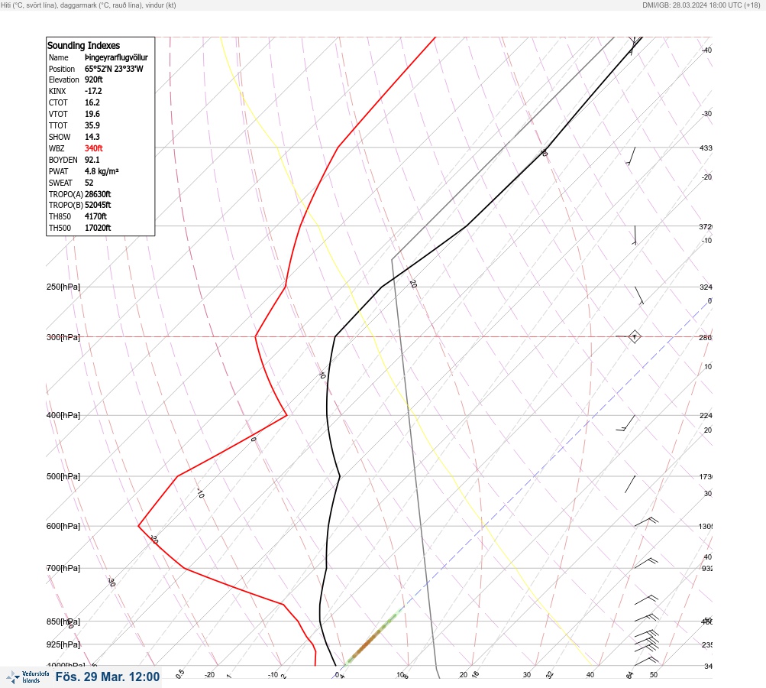
Task: Click the TROPO(B) value 52045ft
Action: (98, 205)
